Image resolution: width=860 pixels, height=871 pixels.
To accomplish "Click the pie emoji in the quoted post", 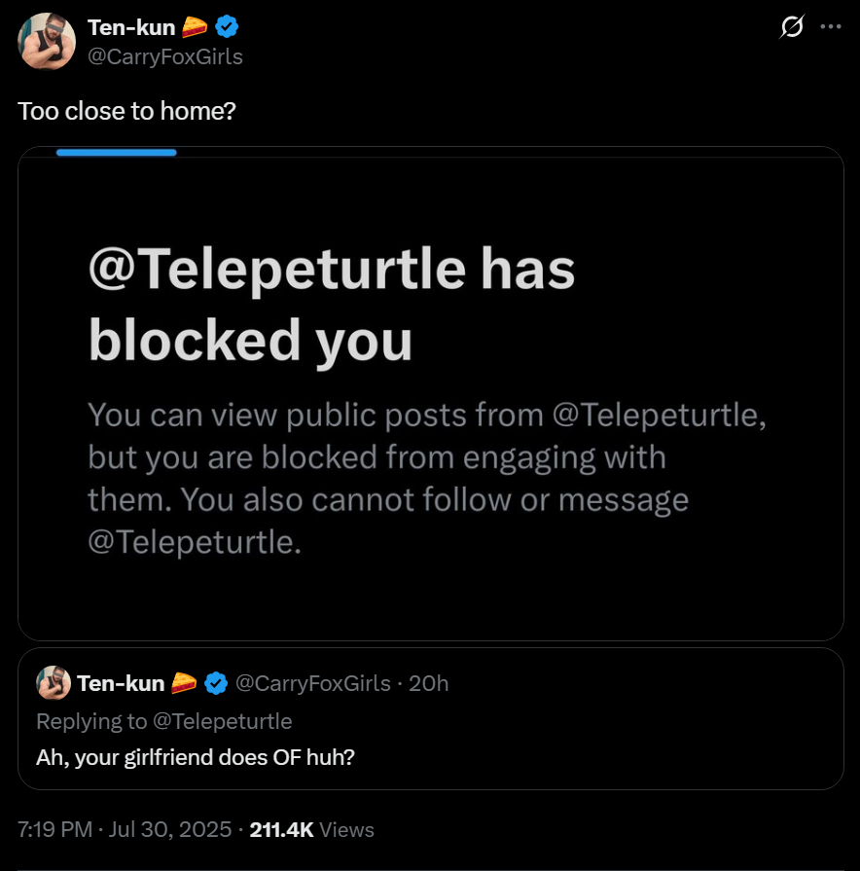I will pyautogui.click(x=184, y=683).
